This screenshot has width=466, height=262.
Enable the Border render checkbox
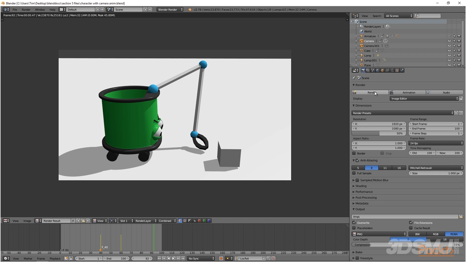354,153
